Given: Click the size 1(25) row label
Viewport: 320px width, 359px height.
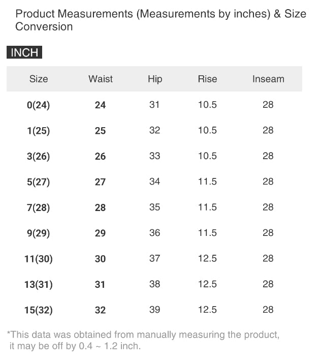Looking at the screenshot, I should click(39, 131).
